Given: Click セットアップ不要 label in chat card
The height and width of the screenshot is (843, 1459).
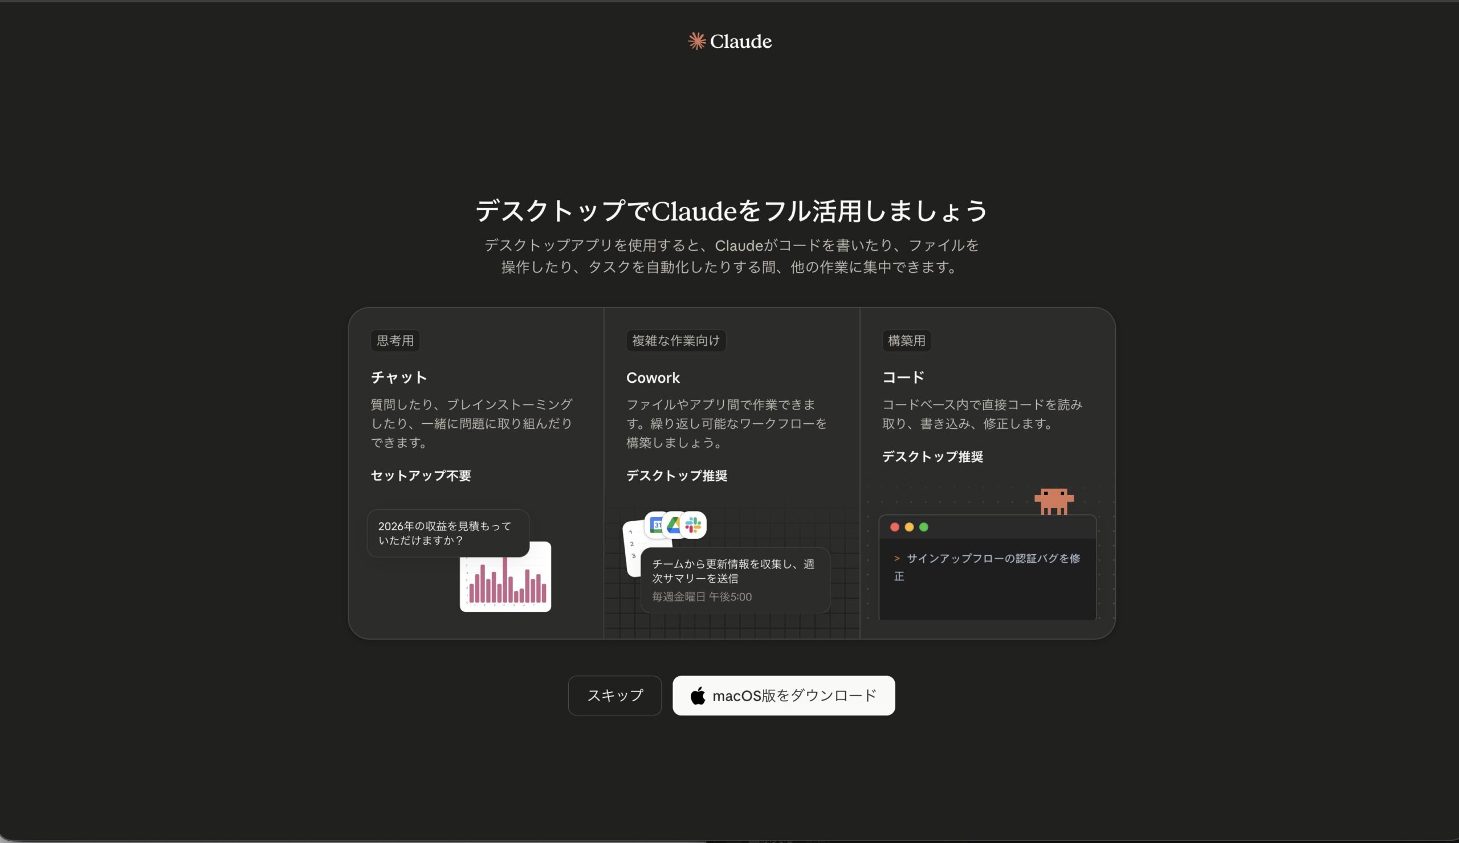Looking at the screenshot, I should click(x=421, y=476).
